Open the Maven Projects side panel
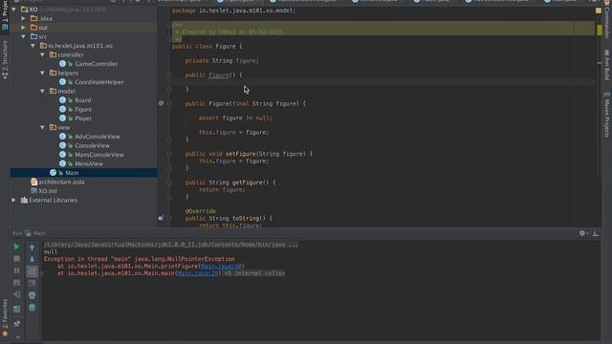The width and height of the screenshot is (612, 344). click(607, 115)
